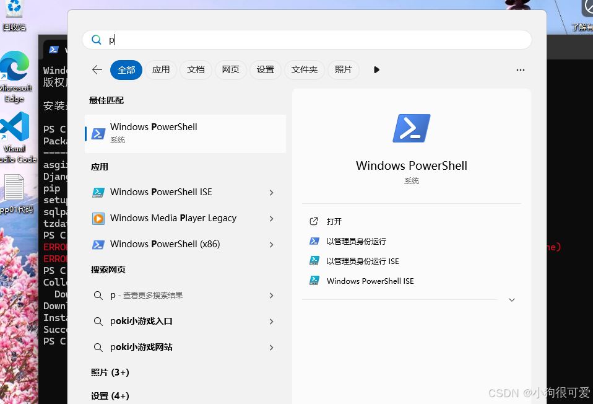This screenshot has height=404, width=593.
Task: Switch to the 文档 filter tab
Action: [x=196, y=69]
